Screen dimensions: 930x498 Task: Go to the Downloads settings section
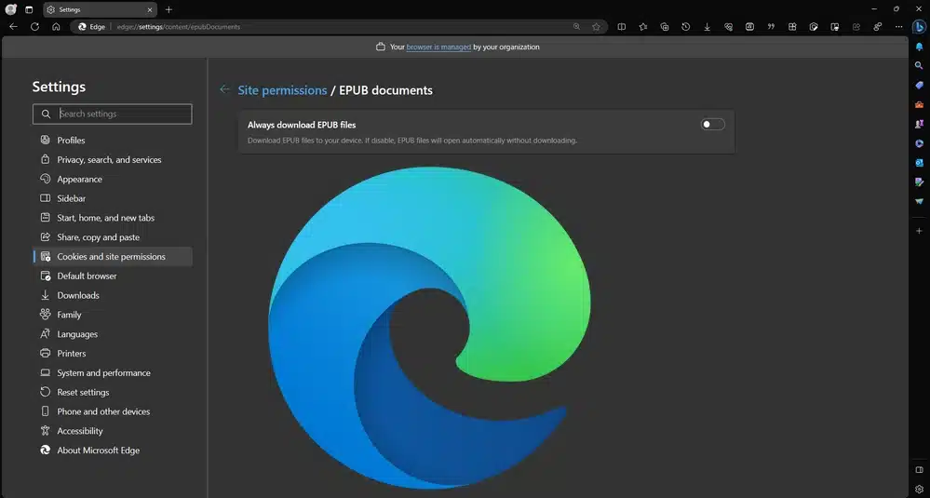[78, 296]
